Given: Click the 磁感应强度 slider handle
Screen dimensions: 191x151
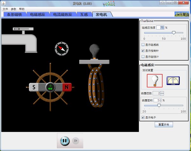Looking at the screenshot, I should (x=173, y=32).
